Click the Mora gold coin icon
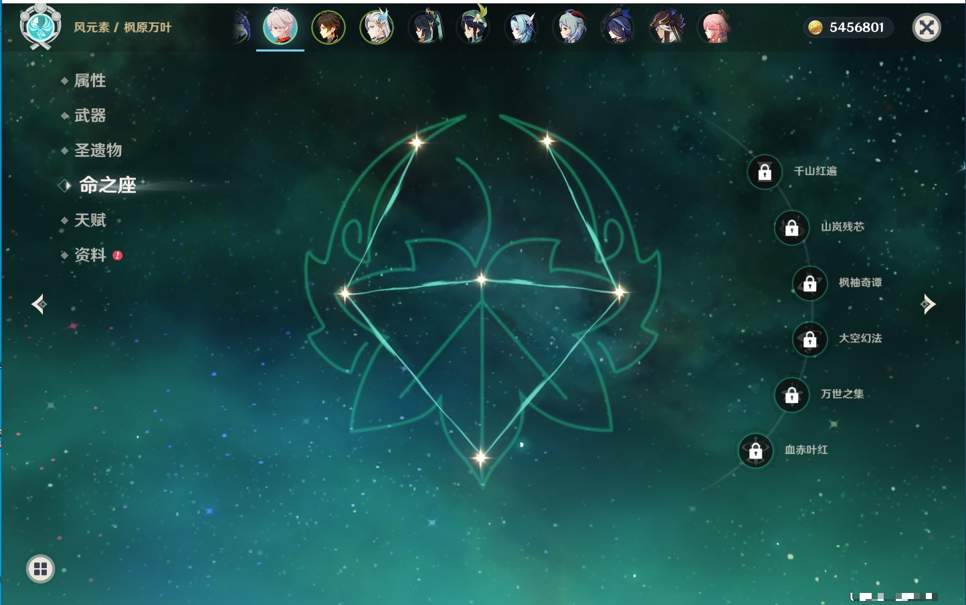 pos(815,27)
